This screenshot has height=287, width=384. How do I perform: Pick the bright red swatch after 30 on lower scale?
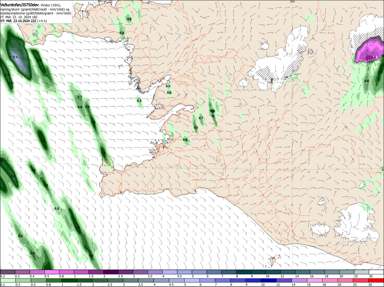(x=376, y=280)
